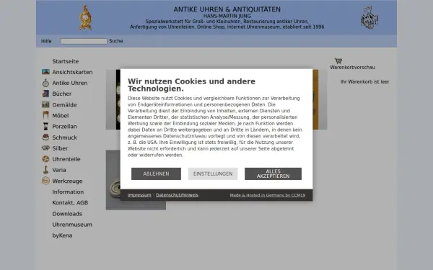Click the Uhrenteile category icon
This screenshot has height=270, width=433.
45,159
